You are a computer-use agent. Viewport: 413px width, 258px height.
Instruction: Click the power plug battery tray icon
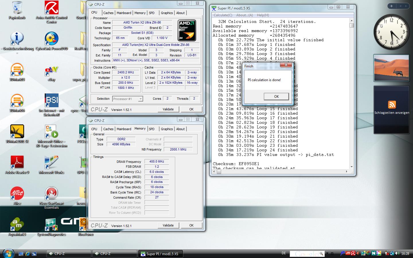(x=387, y=253)
